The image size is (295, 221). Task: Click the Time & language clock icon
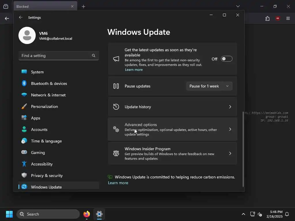pyautogui.click(x=24, y=141)
